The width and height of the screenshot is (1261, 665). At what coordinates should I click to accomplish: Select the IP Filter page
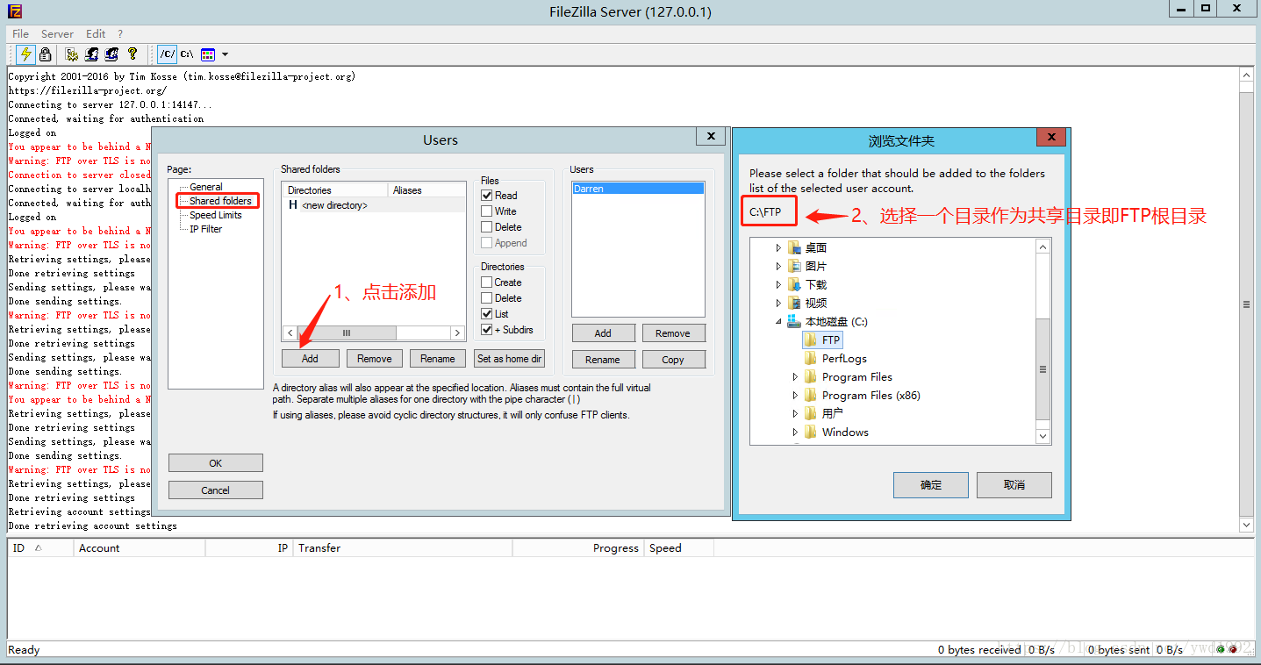point(206,229)
